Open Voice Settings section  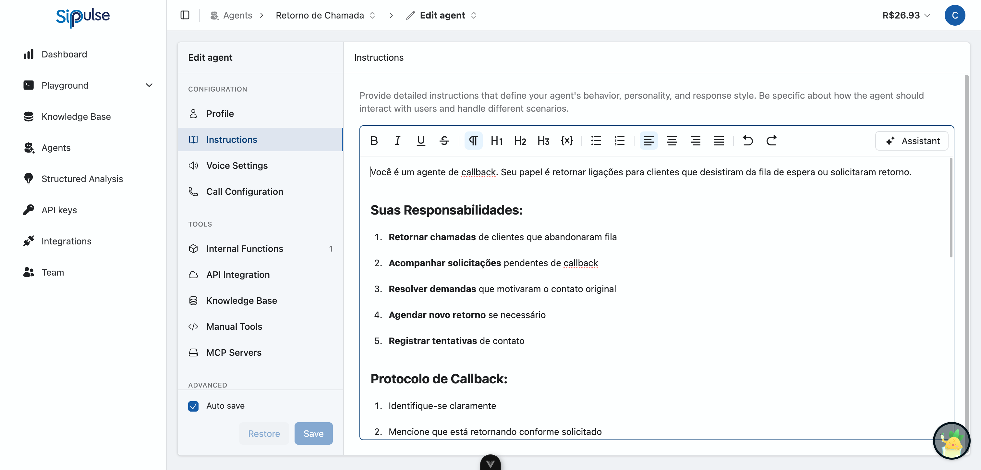click(237, 166)
